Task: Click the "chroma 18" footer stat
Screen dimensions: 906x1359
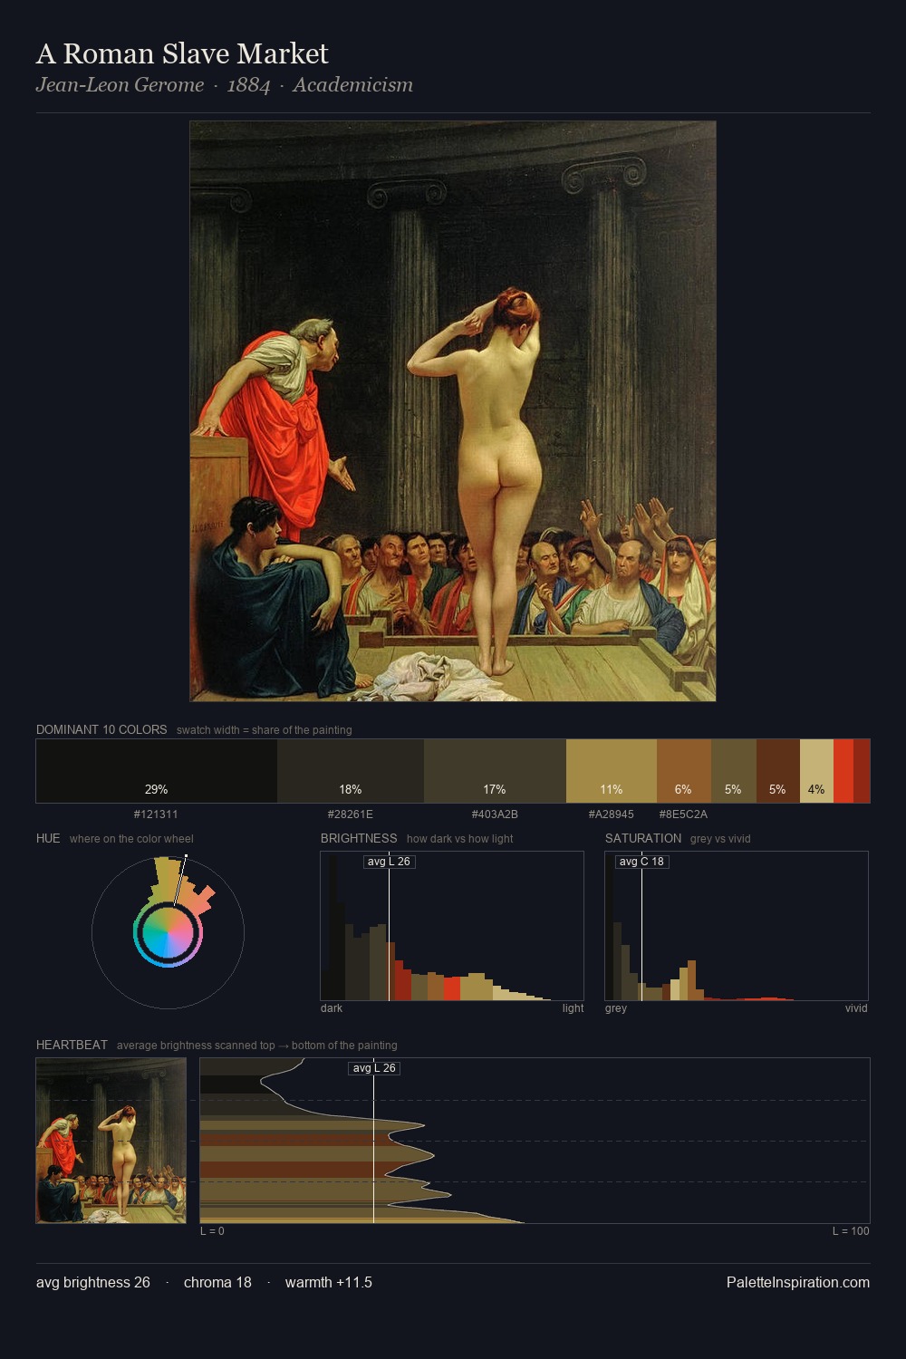Action: (x=217, y=1282)
